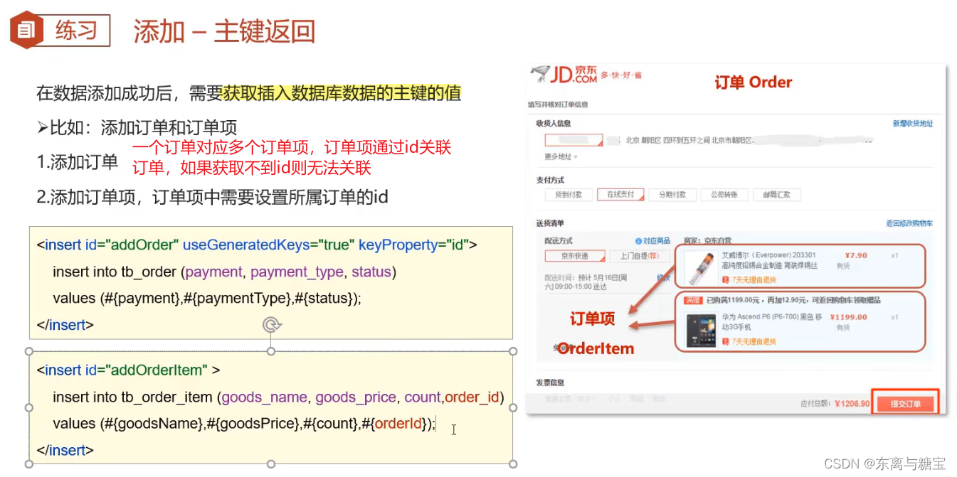Click the orange 满赠 promotion badge
Viewport: 957px width, 477px height.
[x=693, y=301]
